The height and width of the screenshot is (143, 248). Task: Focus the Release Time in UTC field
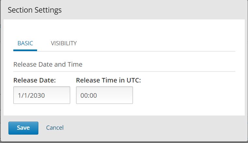point(104,95)
